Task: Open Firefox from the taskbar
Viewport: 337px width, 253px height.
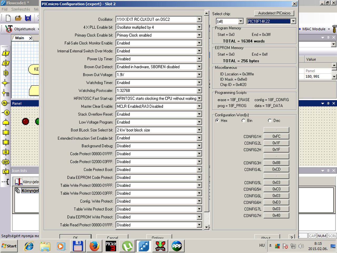Action: 94,246
